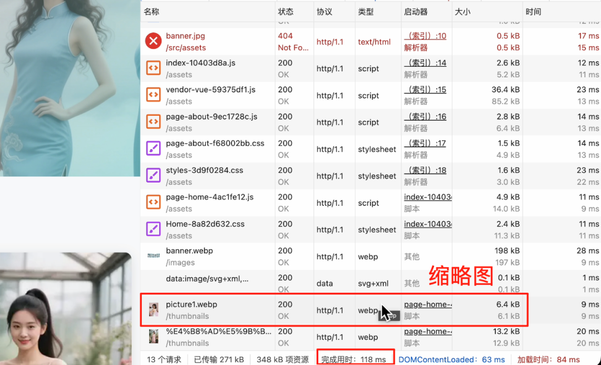
Task: Click the stylesheet icon for page-about-f68002bb.css
Action: [153, 149]
